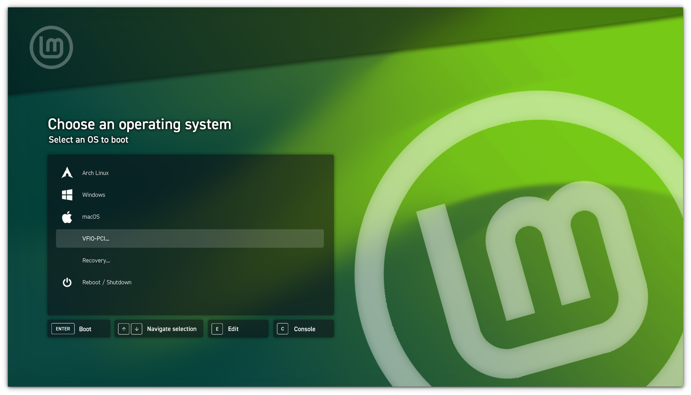Click the Edit label

coord(233,329)
